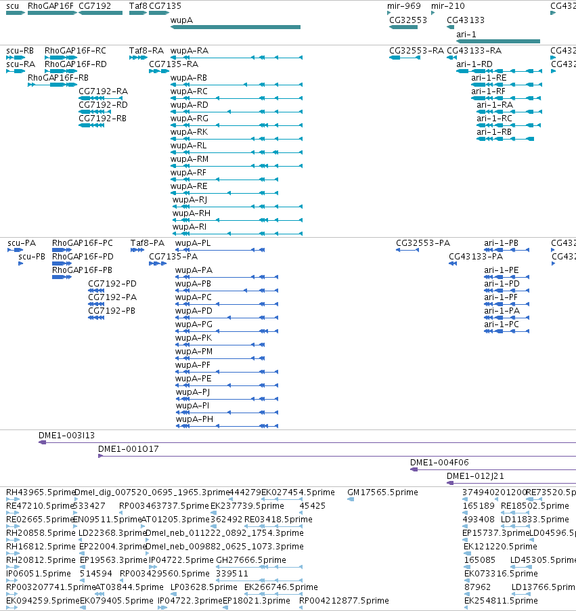Open the mir-969 gene label
Viewport: 576px width, 611px height.
pos(404,6)
